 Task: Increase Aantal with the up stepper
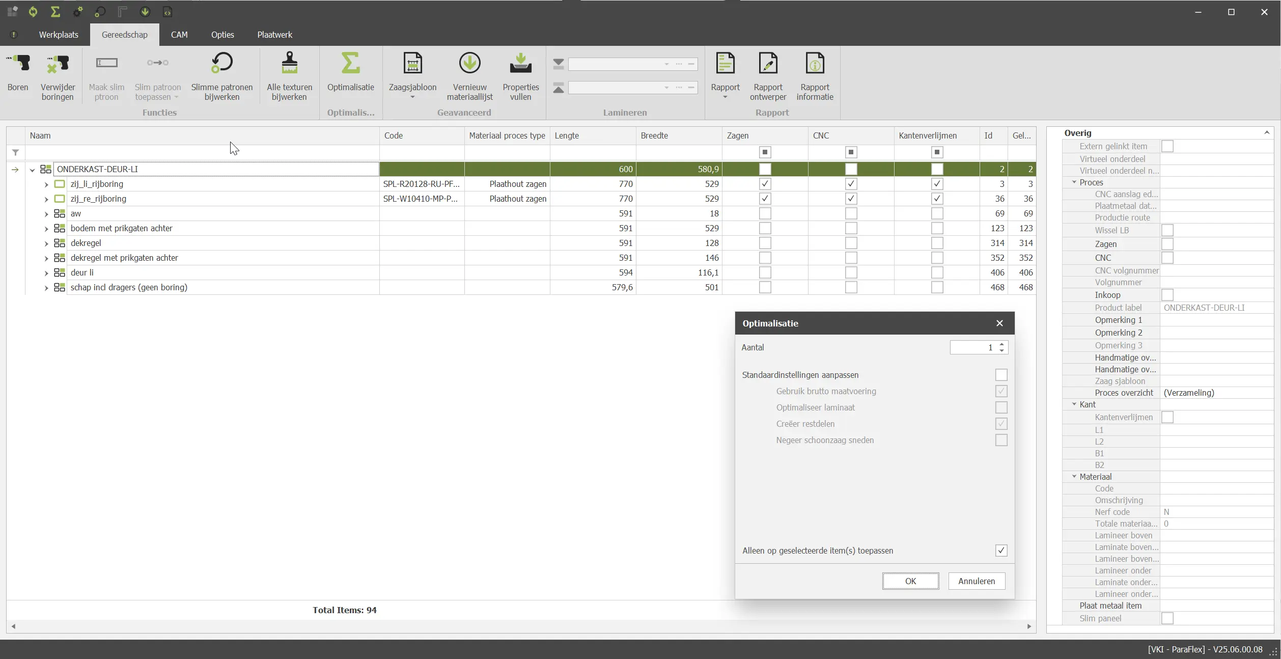(x=1001, y=344)
